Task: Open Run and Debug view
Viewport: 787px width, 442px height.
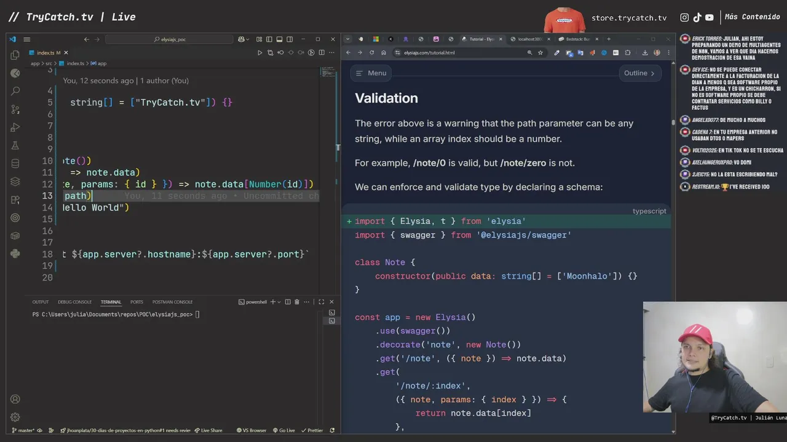Action: point(15,128)
